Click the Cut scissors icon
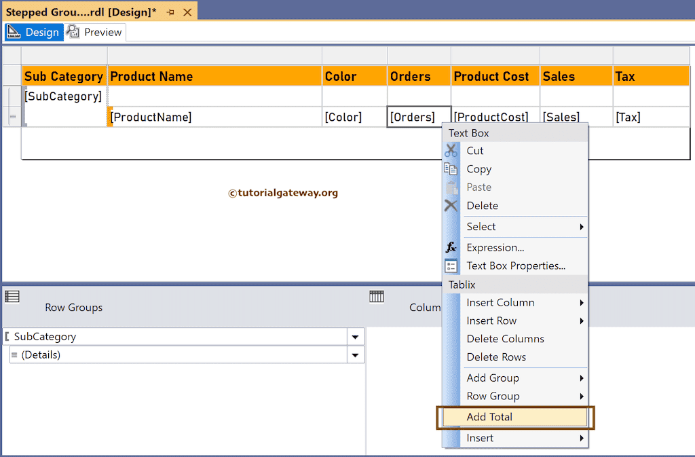Viewport: 695px width, 457px height. coord(451,151)
